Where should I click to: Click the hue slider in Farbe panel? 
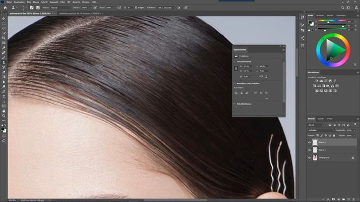pos(332,21)
